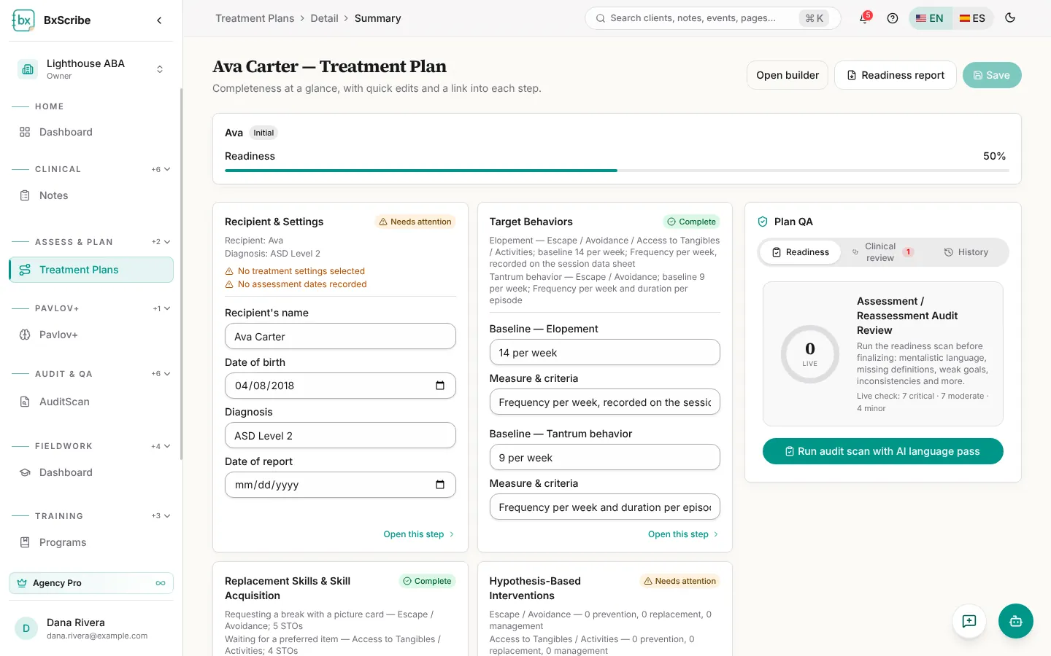Image resolution: width=1051 pixels, height=656 pixels.
Task: Open the notifications bell
Action: pos(864,18)
